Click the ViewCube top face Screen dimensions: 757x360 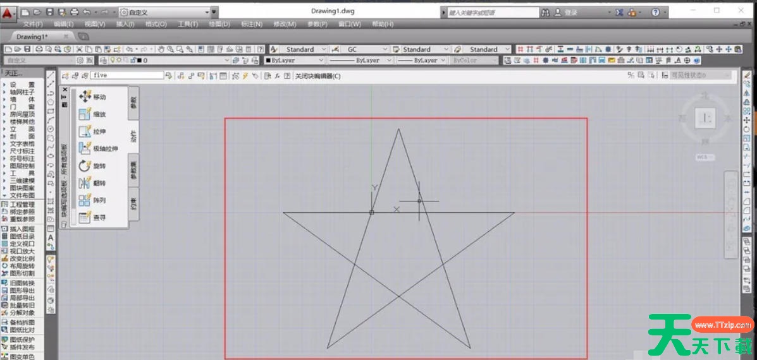(x=705, y=117)
